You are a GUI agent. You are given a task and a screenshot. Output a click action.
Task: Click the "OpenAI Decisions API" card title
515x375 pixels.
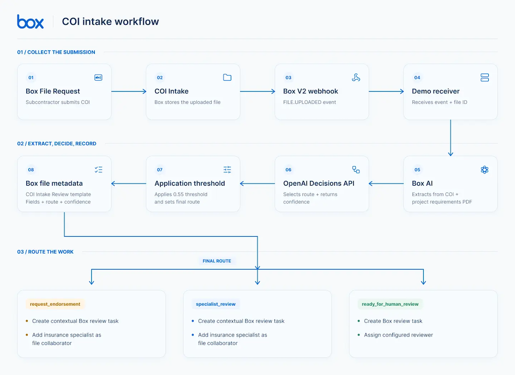[319, 184]
